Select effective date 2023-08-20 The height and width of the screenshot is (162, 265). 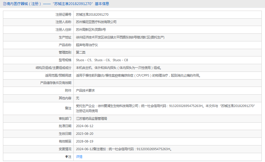click(x=85, y=134)
